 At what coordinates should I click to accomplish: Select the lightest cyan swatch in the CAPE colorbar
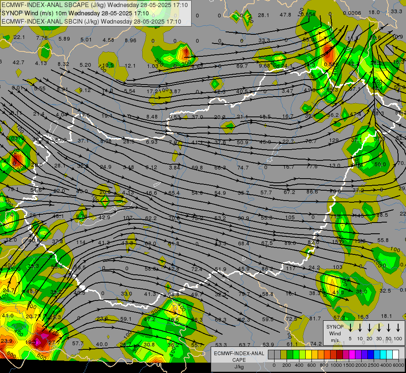[x=389, y=354]
